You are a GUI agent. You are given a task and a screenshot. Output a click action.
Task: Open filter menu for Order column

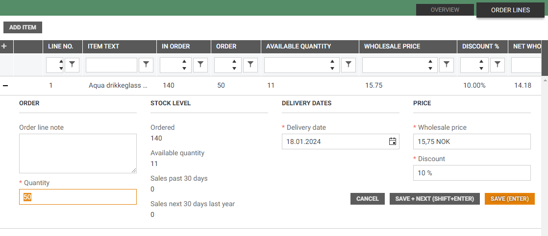tap(250, 65)
